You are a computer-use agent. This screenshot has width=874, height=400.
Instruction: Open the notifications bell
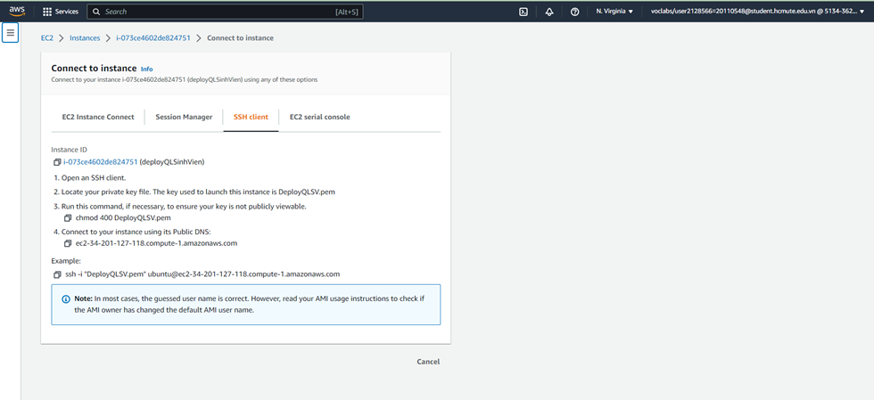[549, 12]
